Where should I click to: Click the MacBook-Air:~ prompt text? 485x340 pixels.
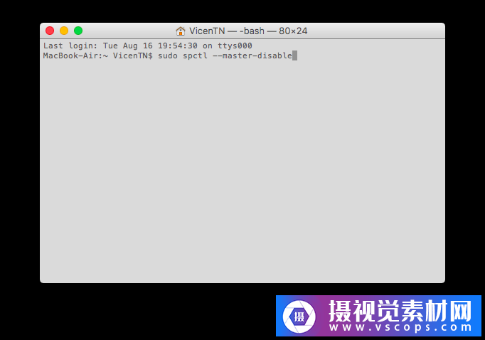tap(75, 55)
